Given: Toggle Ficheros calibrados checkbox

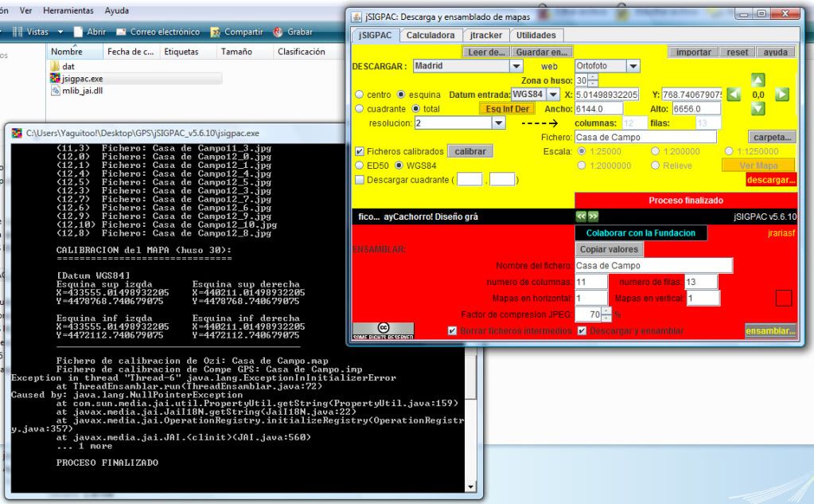Looking at the screenshot, I should [x=359, y=151].
